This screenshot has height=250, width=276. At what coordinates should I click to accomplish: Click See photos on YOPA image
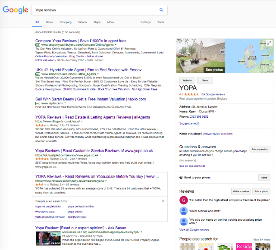click(x=214, y=70)
